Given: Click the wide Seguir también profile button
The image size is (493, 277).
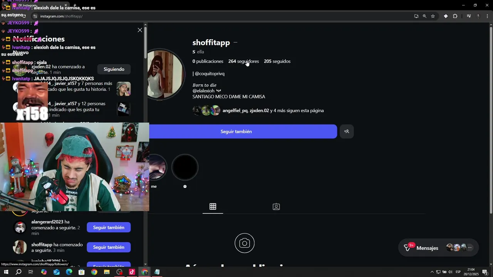Looking at the screenshot, I should click(236, 132).
